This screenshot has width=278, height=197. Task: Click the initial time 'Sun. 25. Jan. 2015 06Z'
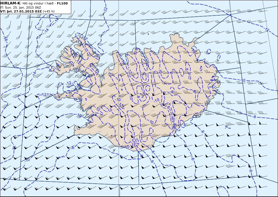23,7
